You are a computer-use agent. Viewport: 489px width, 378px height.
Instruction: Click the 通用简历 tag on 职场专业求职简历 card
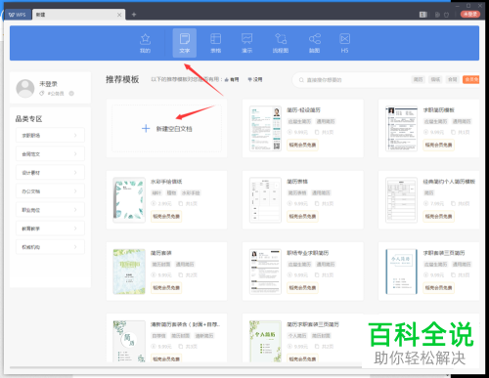326,264
